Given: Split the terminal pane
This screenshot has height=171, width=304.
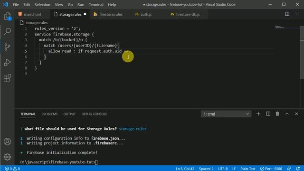Looking at the screenshot, I should pos(268,114).
